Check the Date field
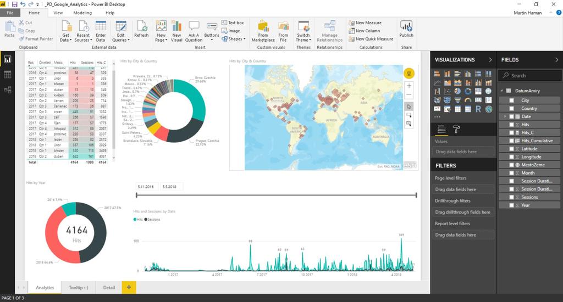 pyautogui.click(x=512, y=116)
